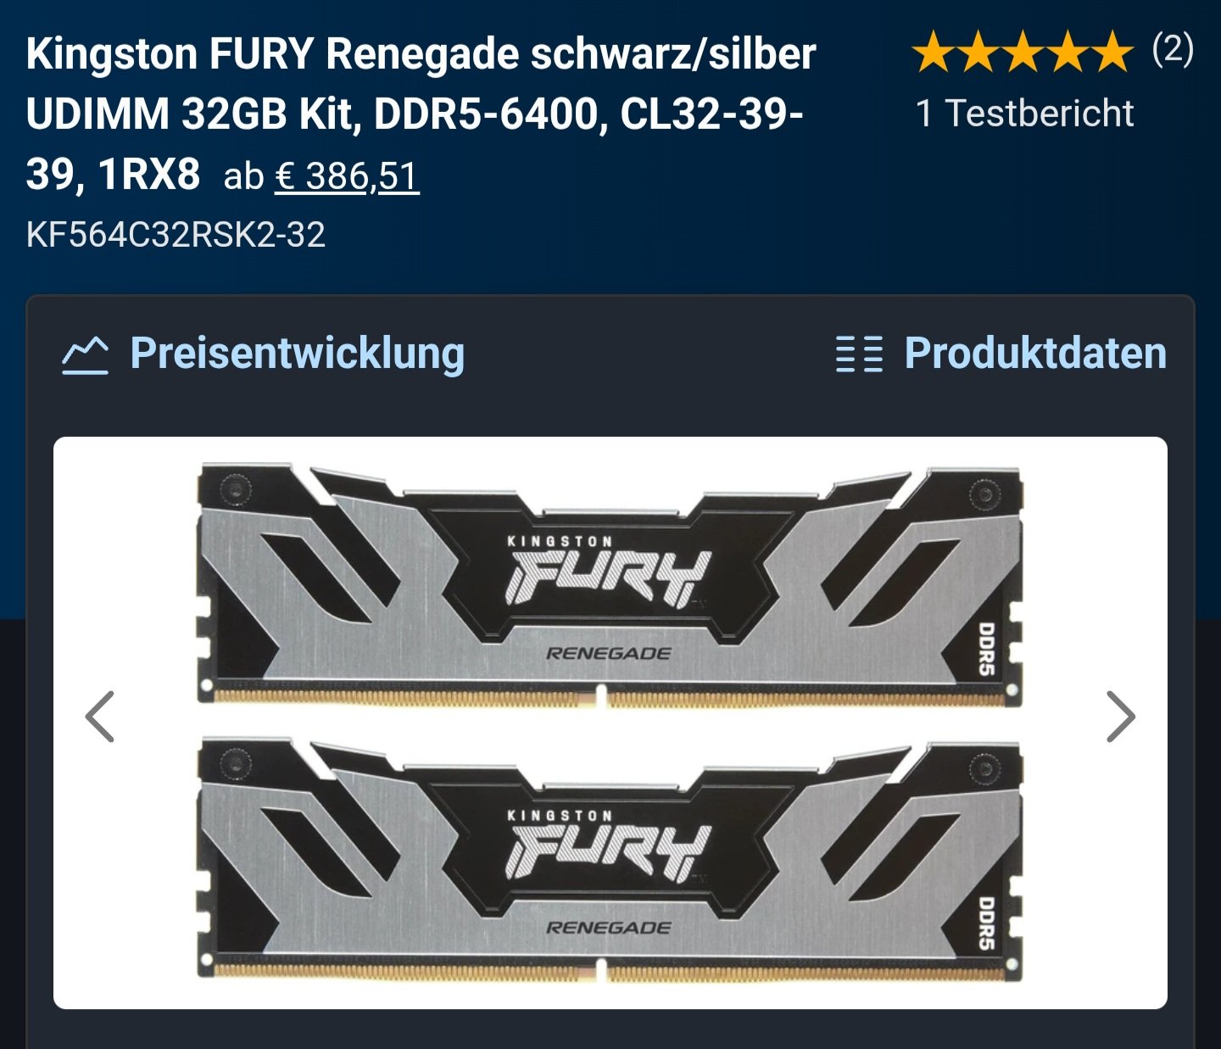Click the fourth rating star

(1067, 52)
